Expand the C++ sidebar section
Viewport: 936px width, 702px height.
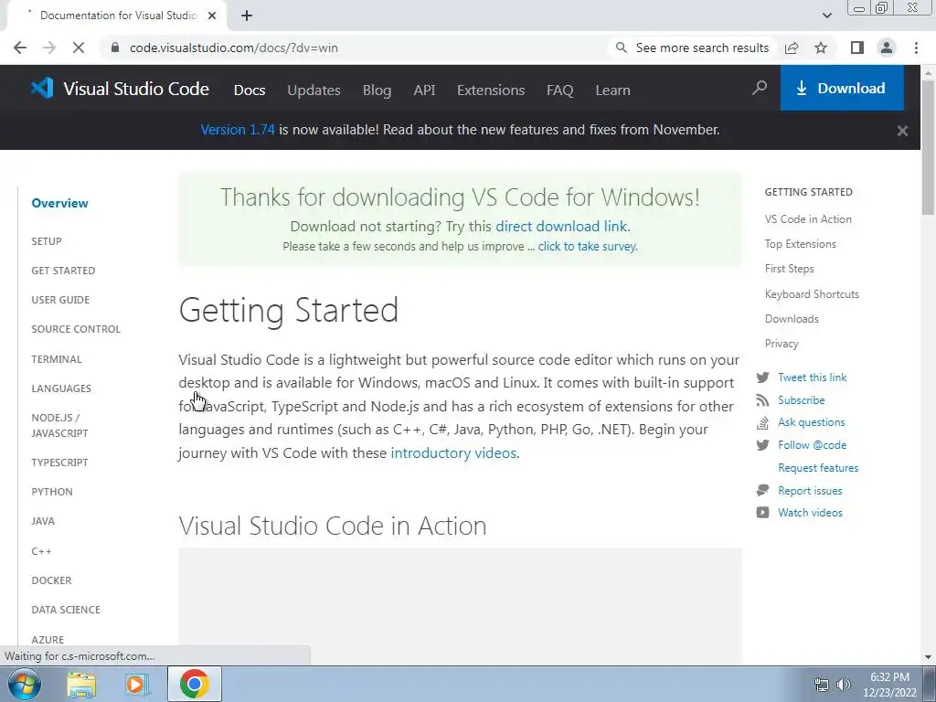(x=41, y=551)
